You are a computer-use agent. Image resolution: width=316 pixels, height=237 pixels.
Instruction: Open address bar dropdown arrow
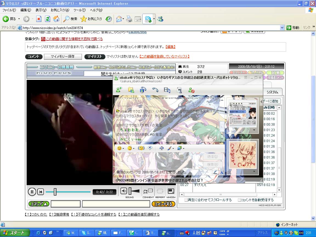pos(282,28)
